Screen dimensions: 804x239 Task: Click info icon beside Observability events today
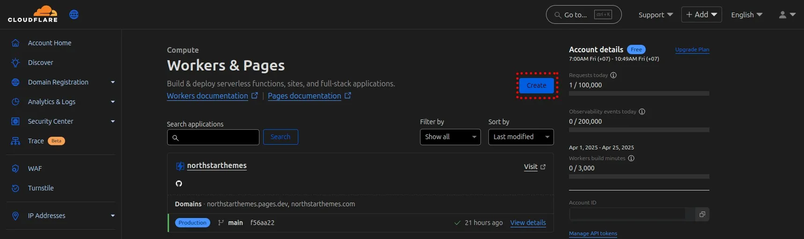point(642,112)
